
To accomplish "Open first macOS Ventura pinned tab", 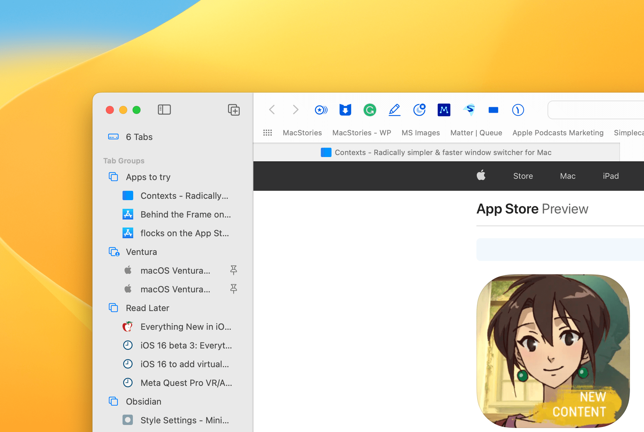I will 173,271.
